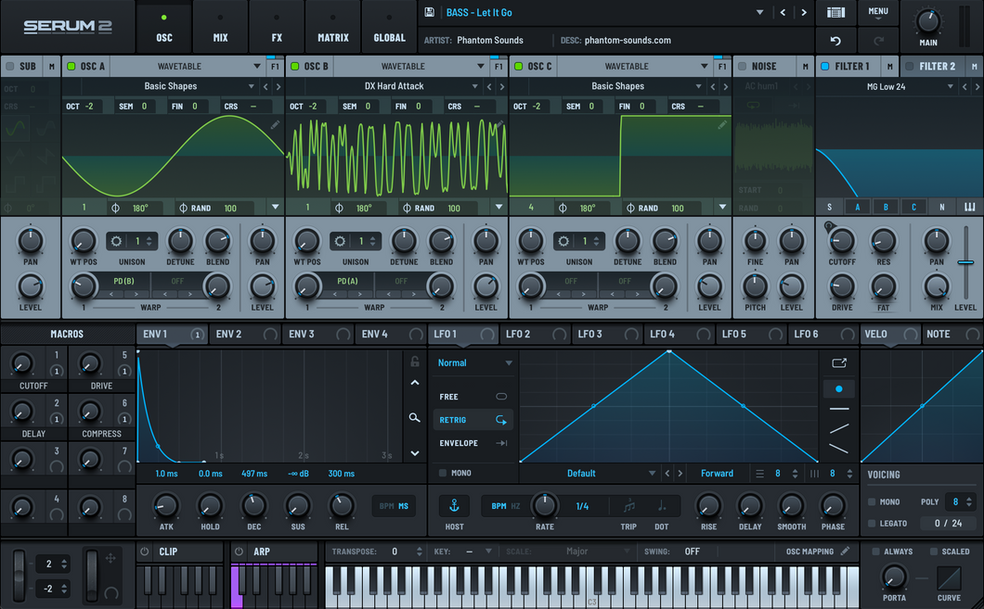The image size is (984, 609).
Task: Switch to the MIX tab
Action: coord(220,27)
